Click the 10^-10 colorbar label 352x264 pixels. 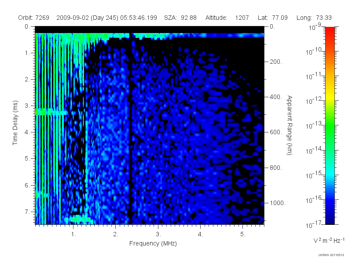pyautogui.click(x=314, y=51)
